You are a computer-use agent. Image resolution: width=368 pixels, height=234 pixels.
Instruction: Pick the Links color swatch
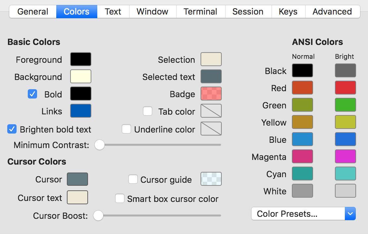tap(80, 111)
